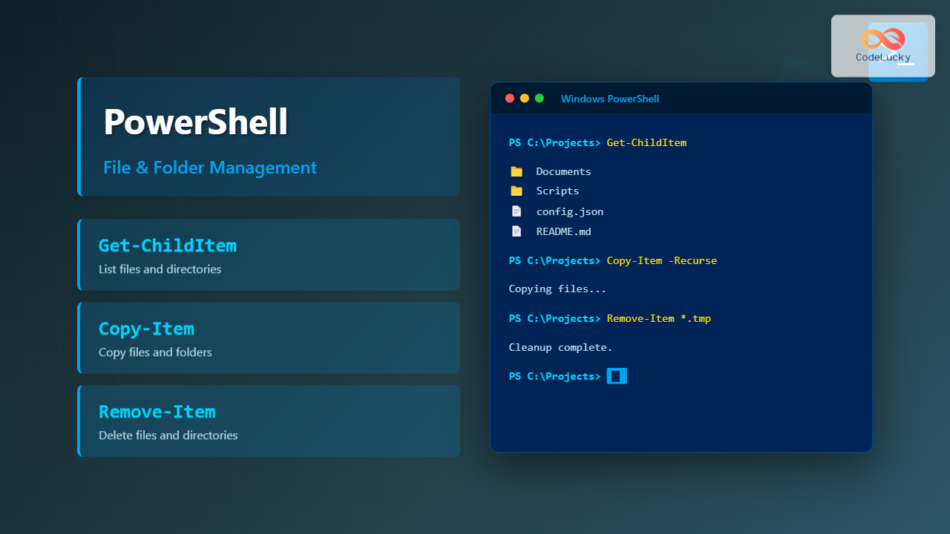Click the blinking terminal cursor block
950x534 pixels.
point(617,376)
